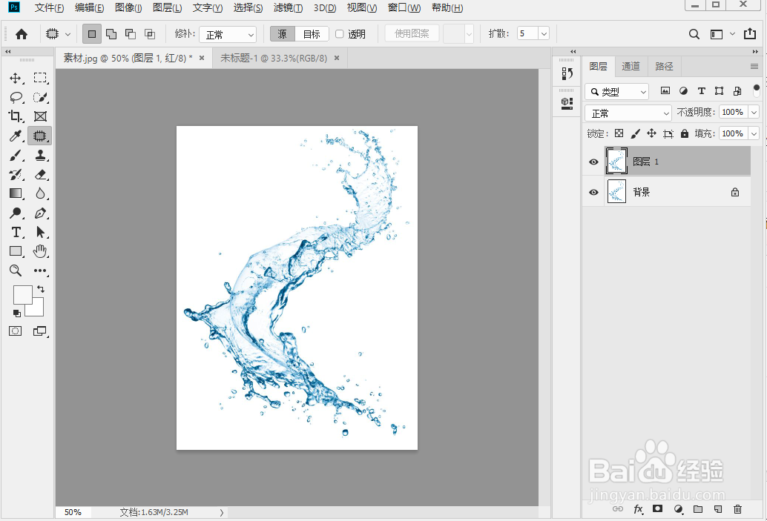
Task: Open blend mode 正常 dropdown in Layers
Action: click(x=628, y=113)
